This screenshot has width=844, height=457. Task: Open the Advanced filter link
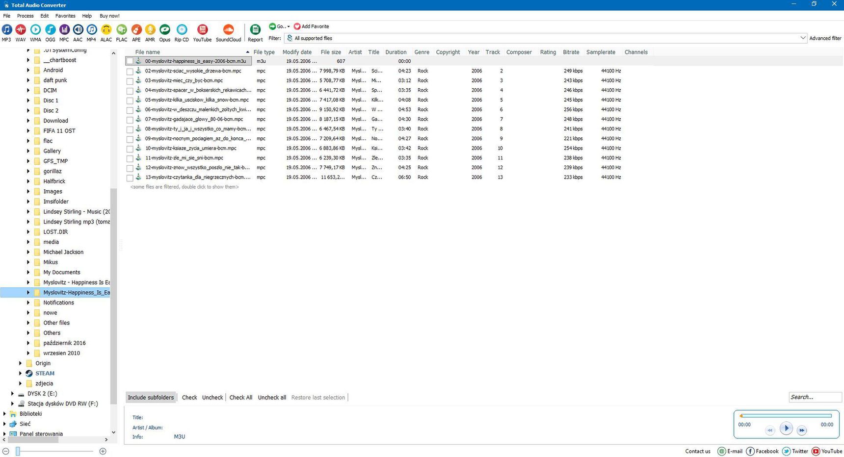pyautogui.click(x=825, y=38)
